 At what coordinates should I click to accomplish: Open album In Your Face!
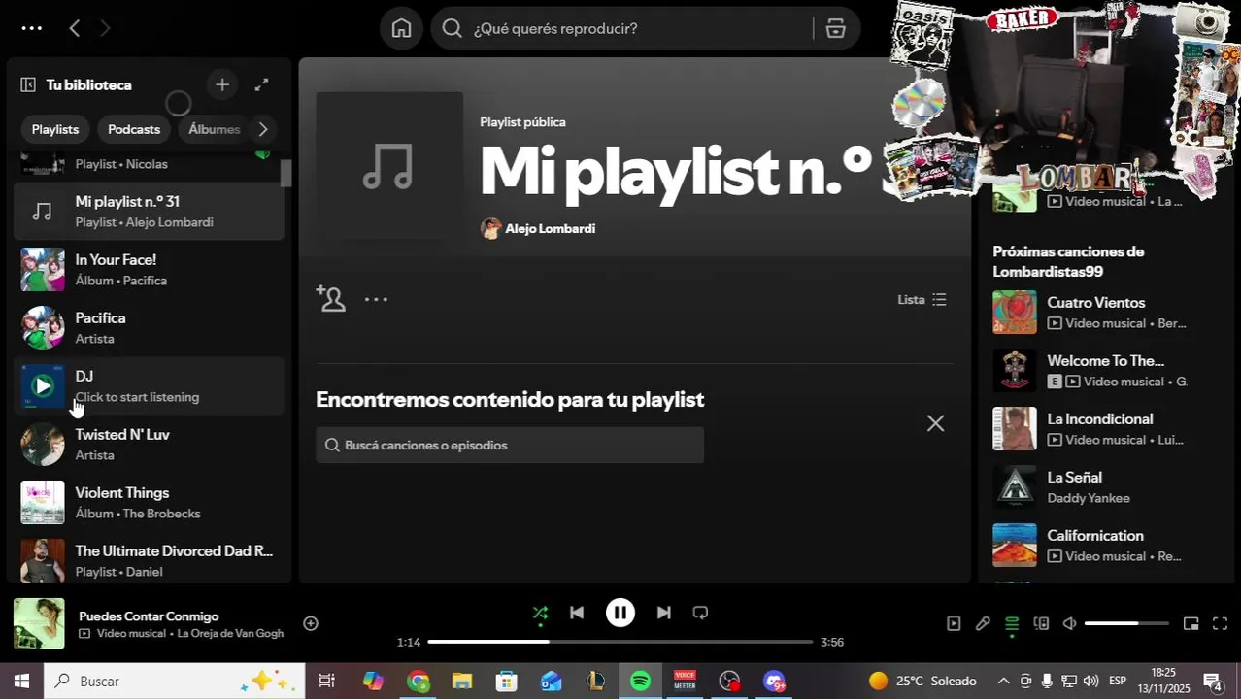[x=149, y=270]
